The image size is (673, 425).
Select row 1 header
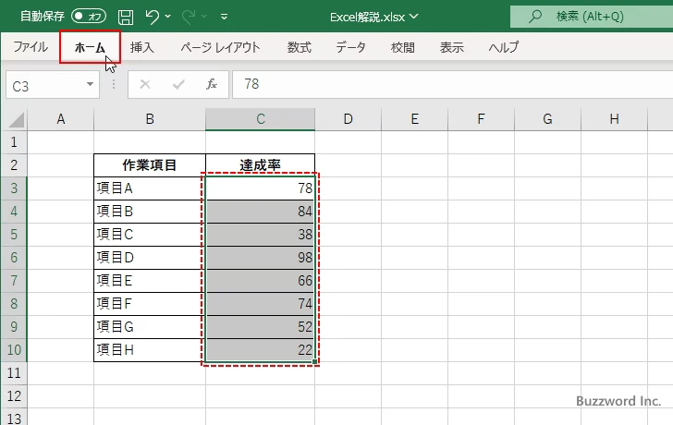[14, 142]
